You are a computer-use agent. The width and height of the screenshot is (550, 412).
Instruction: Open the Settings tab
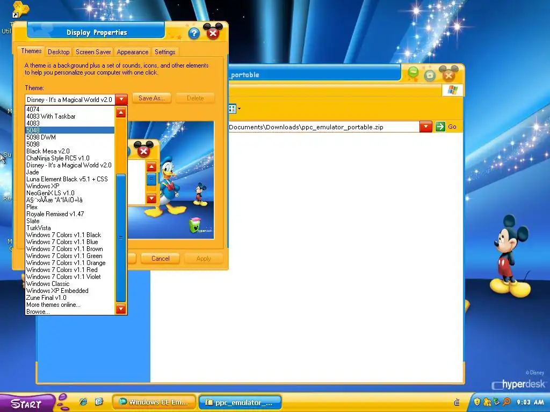(165, 52)
